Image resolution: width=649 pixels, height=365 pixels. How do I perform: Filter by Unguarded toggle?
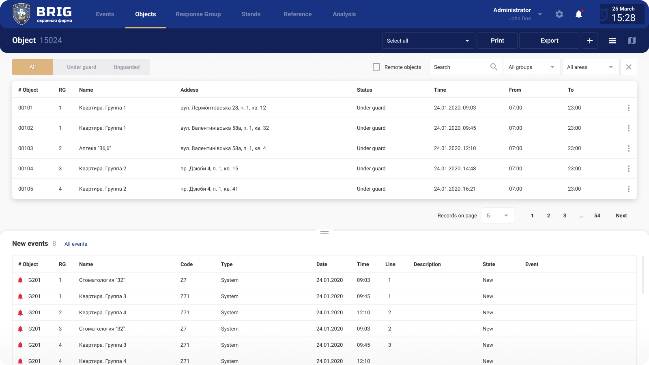point(127,67)
